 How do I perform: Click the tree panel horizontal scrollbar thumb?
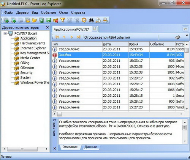[22, 149]
